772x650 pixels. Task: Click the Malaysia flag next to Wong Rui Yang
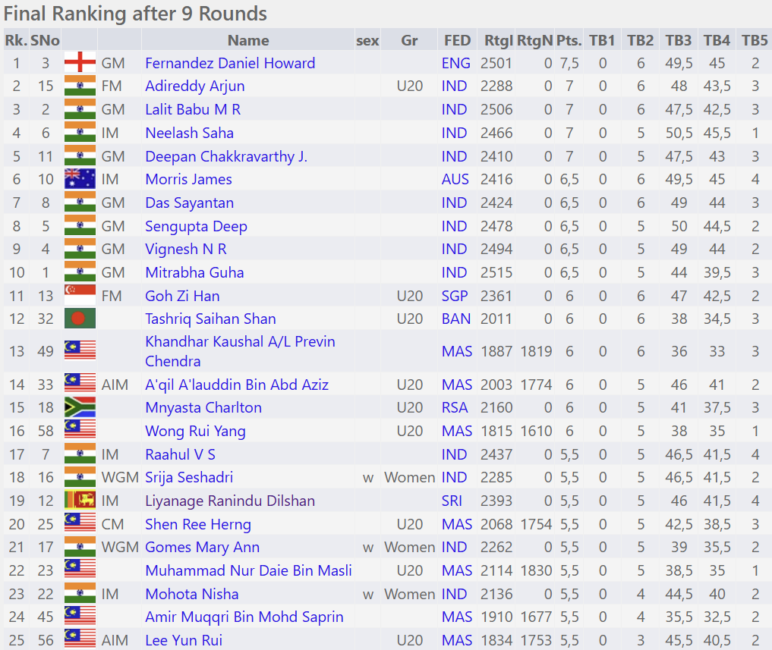tap(80, 432)
